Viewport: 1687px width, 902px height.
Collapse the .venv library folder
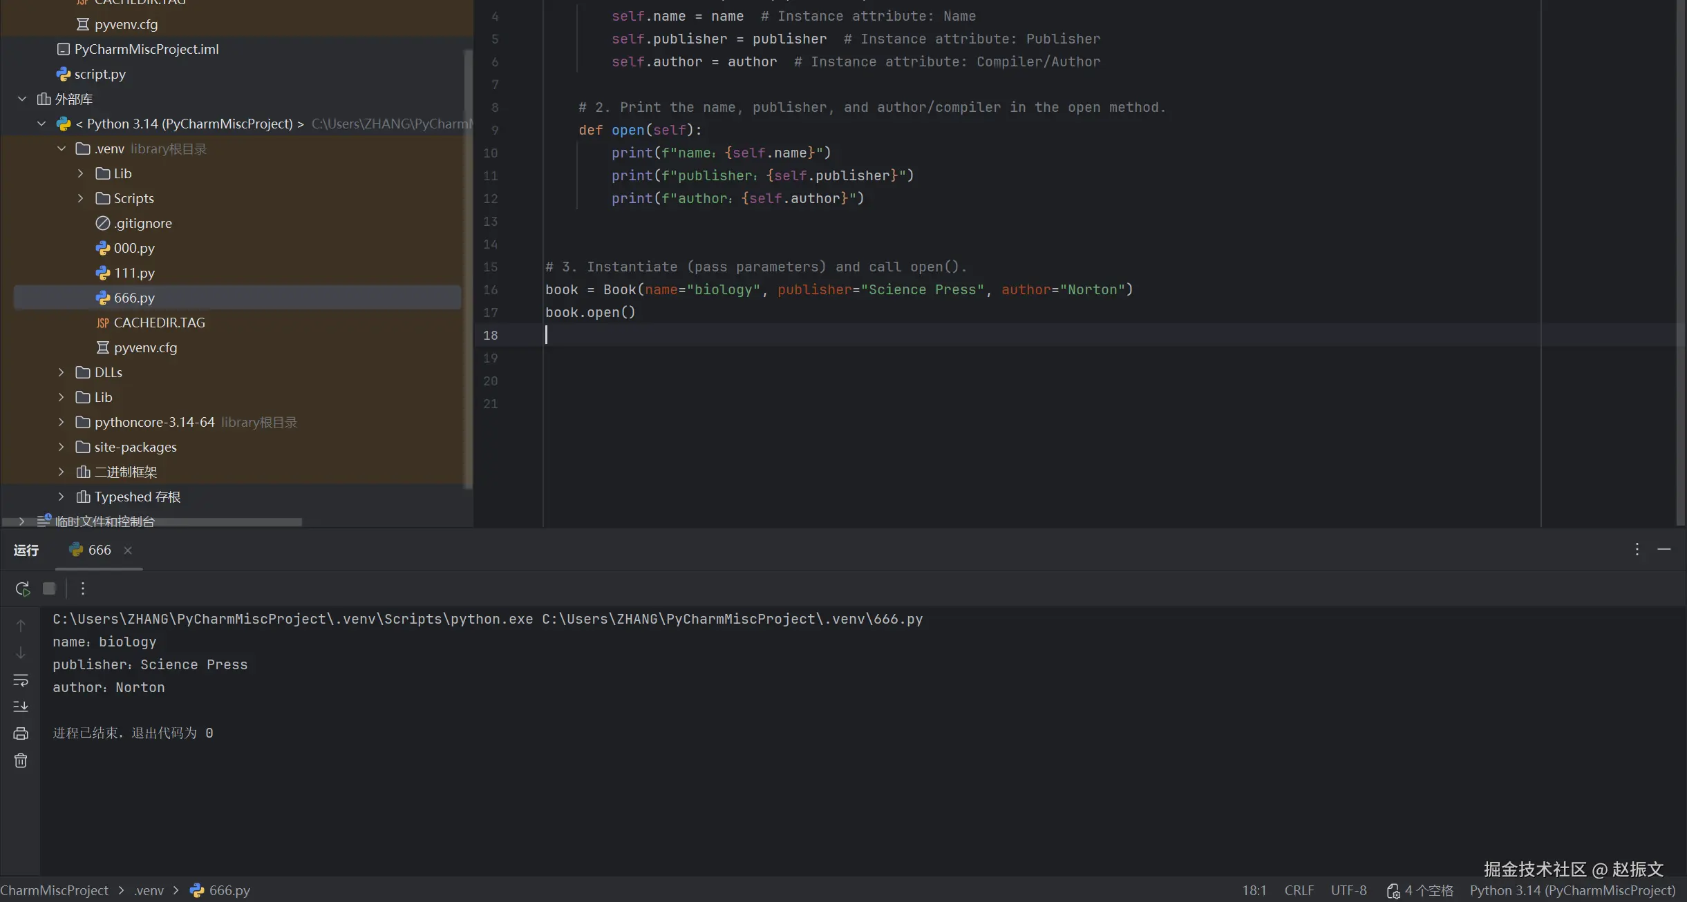click(x=62, y=148)
